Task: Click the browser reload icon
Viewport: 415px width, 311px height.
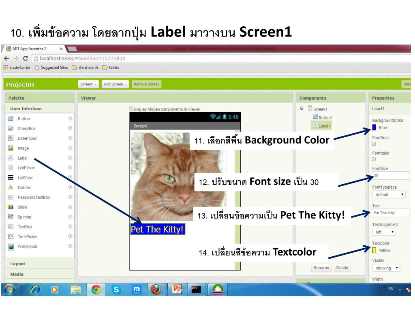Action: point(26,58)
